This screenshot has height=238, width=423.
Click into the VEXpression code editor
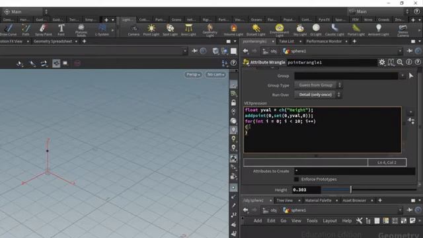pyautogui.click(x=323, y=130)
